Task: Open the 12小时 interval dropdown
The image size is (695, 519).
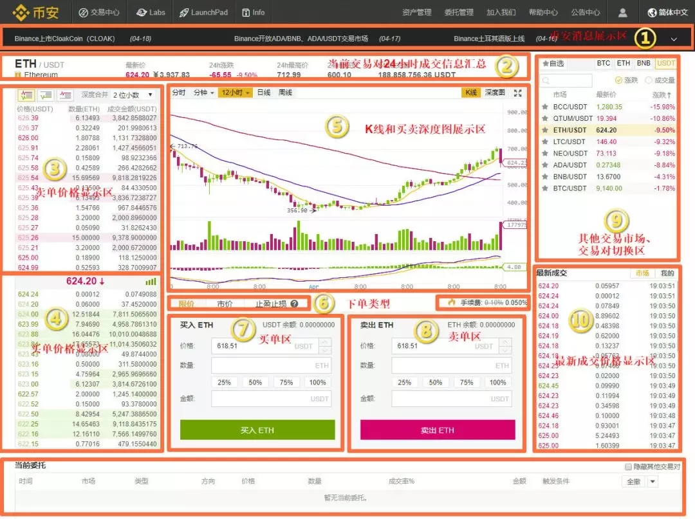Action: [x=236, y=93]
